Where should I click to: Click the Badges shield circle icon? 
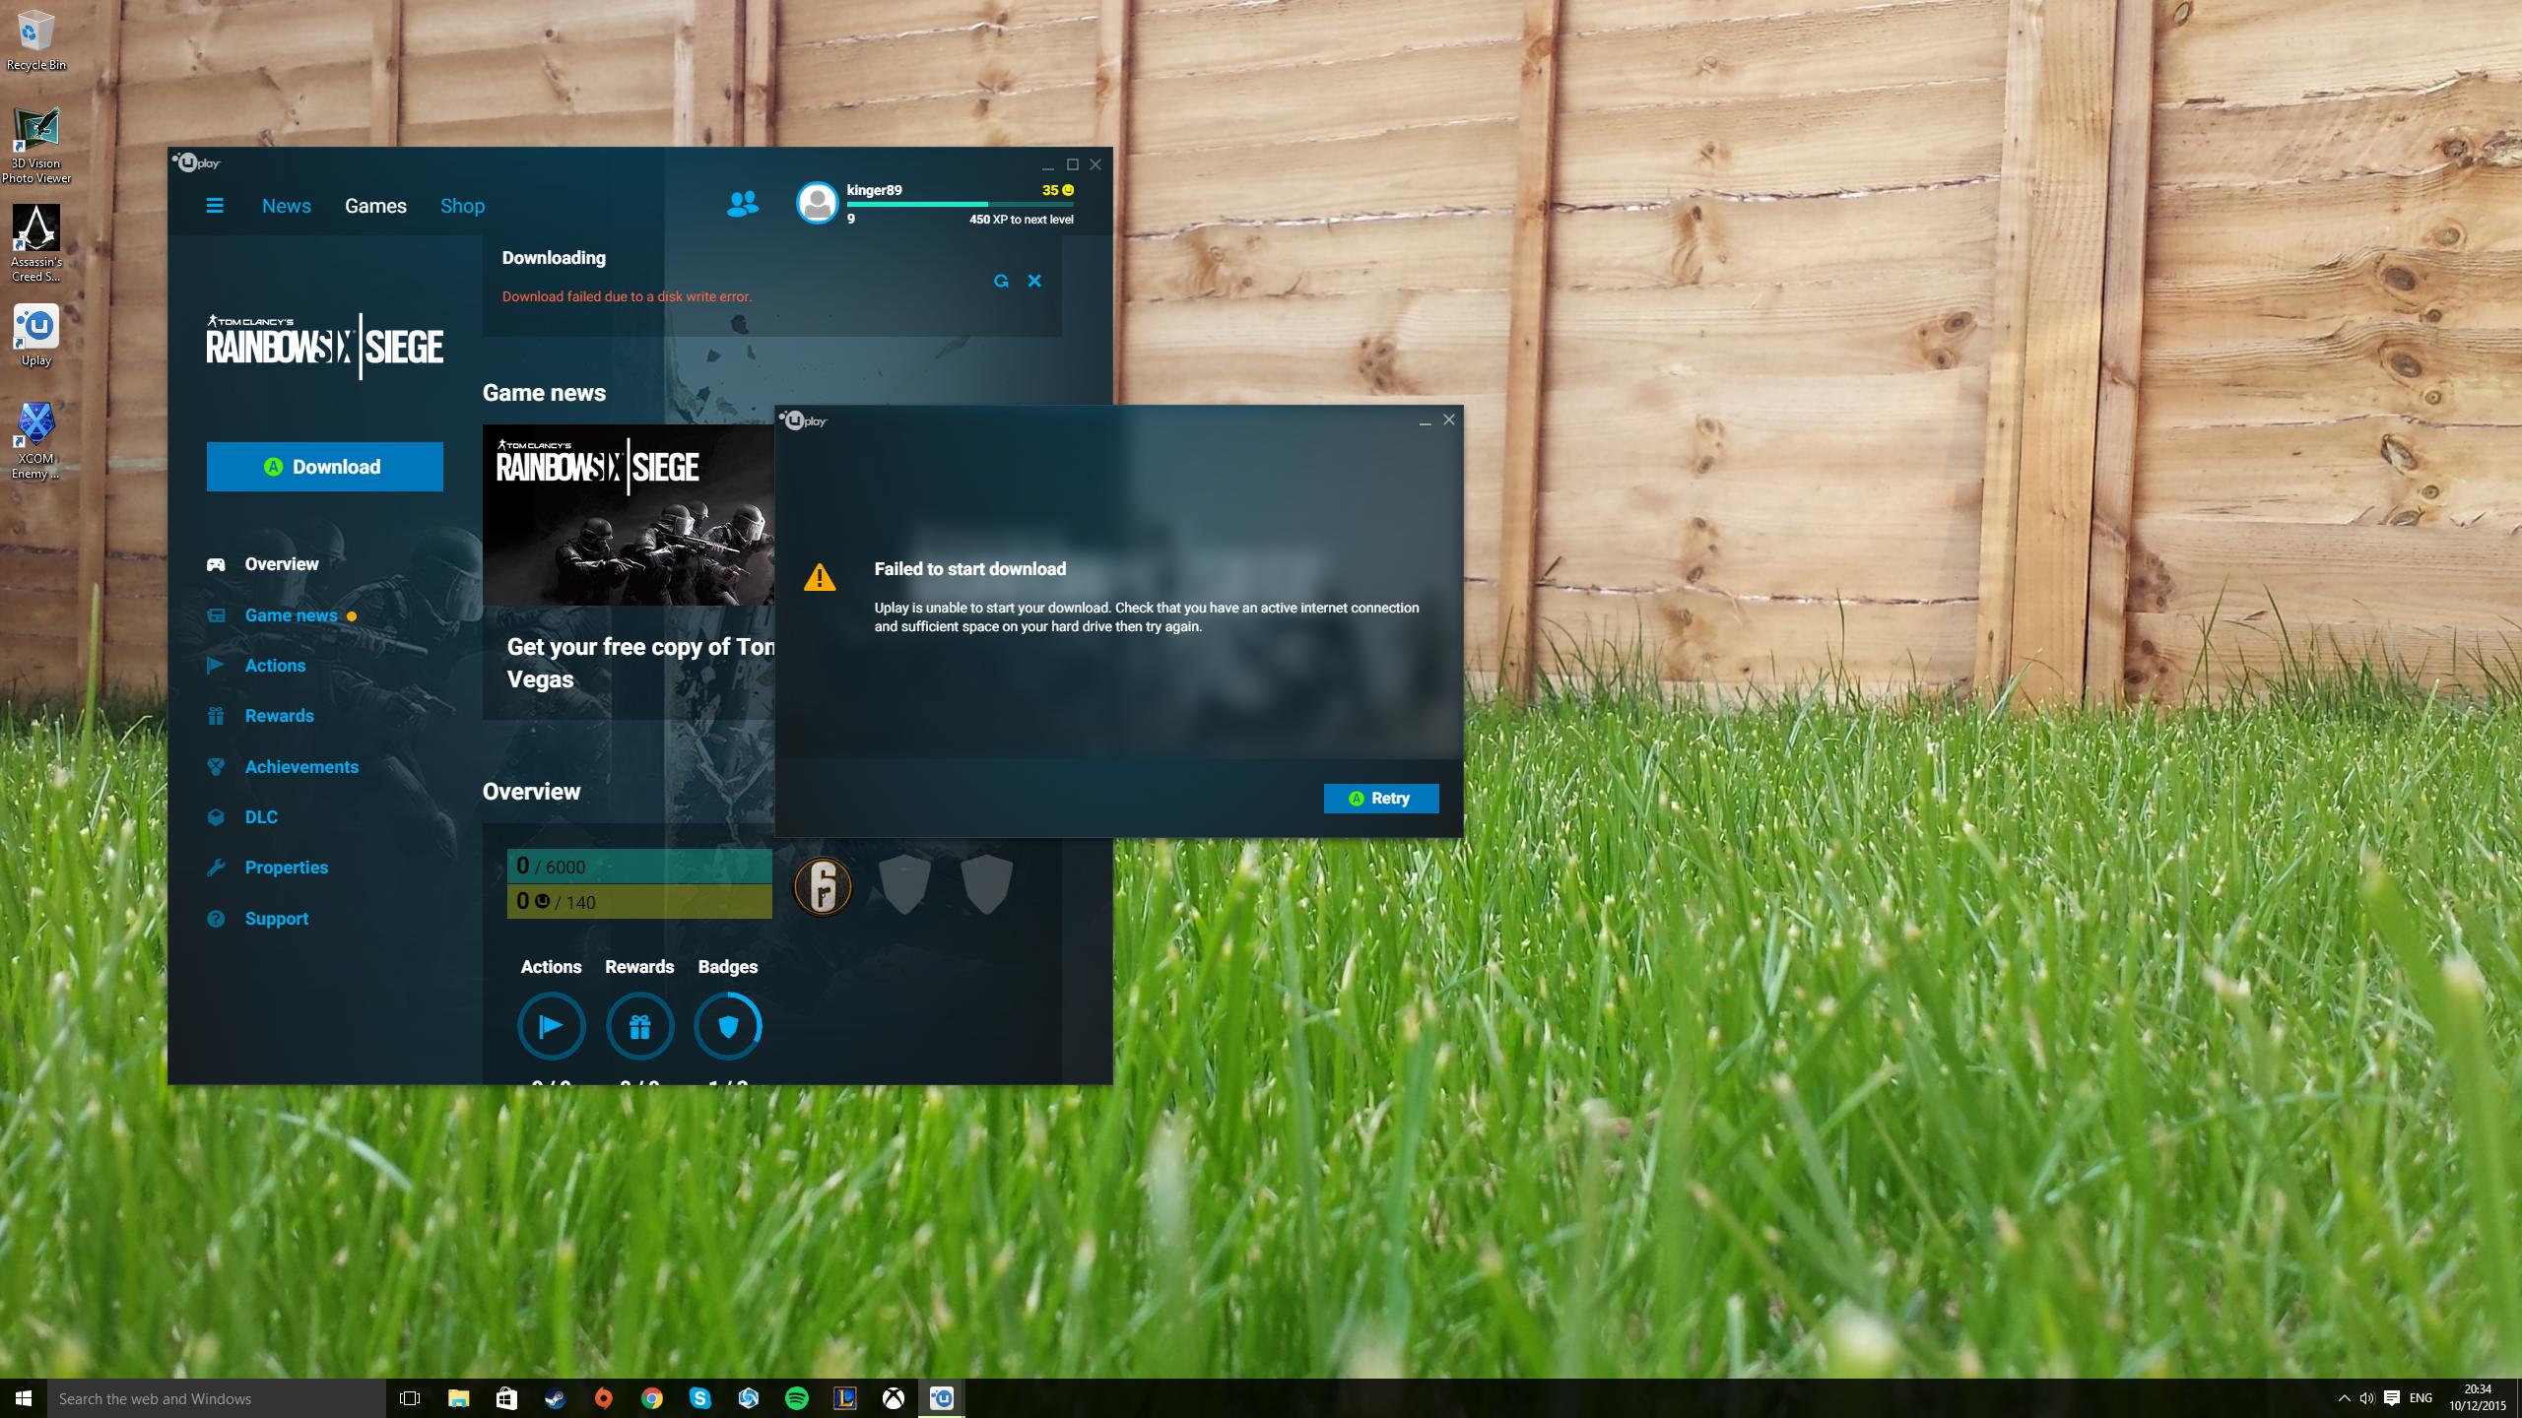(x=728, y=1026)
